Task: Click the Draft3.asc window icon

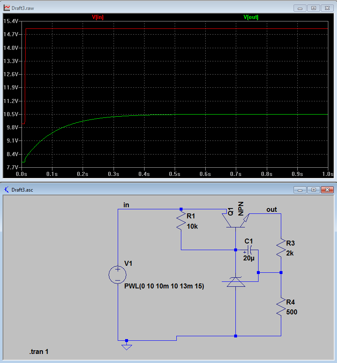Action: coord(7,190)
